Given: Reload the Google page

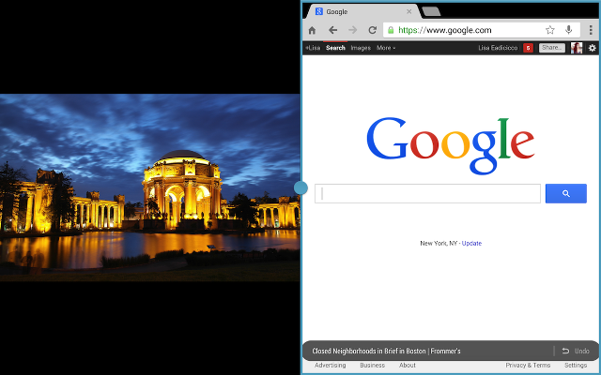Looking at the screenshot, I should [x=372, y=30].
